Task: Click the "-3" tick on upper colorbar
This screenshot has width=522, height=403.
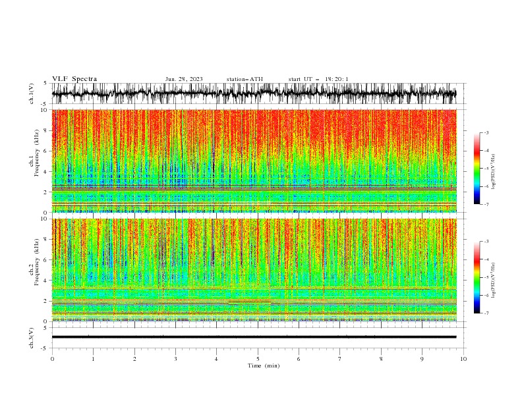Action: [486, 132]
